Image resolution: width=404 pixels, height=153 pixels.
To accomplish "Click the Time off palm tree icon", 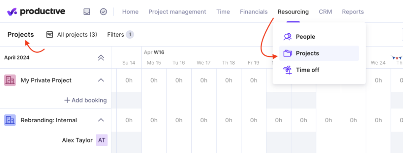I will [288, 70].
